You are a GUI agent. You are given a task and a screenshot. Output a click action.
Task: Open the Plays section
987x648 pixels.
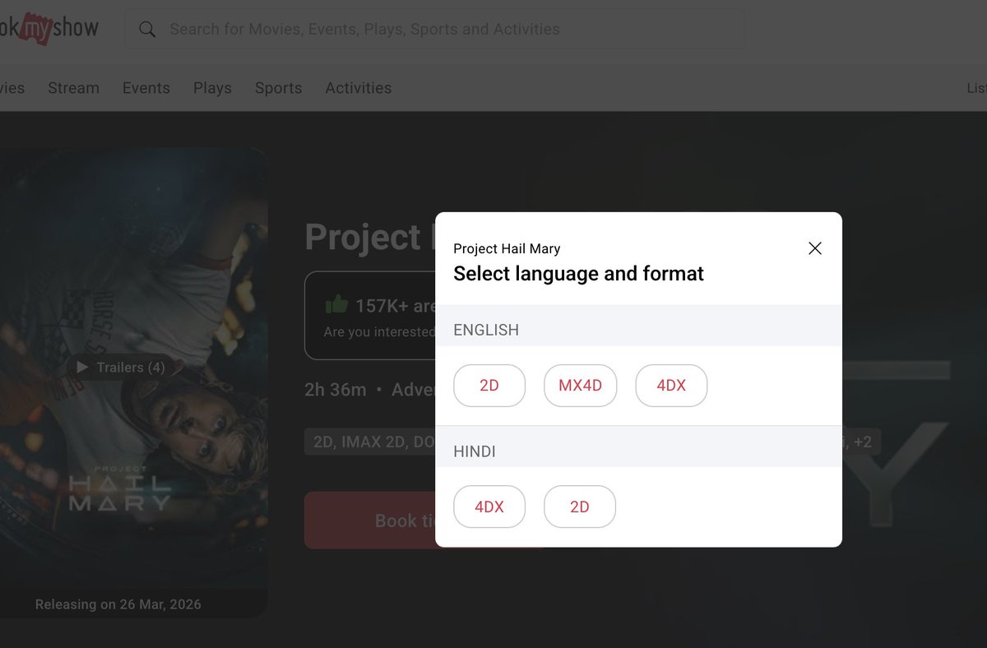point(212,88)
